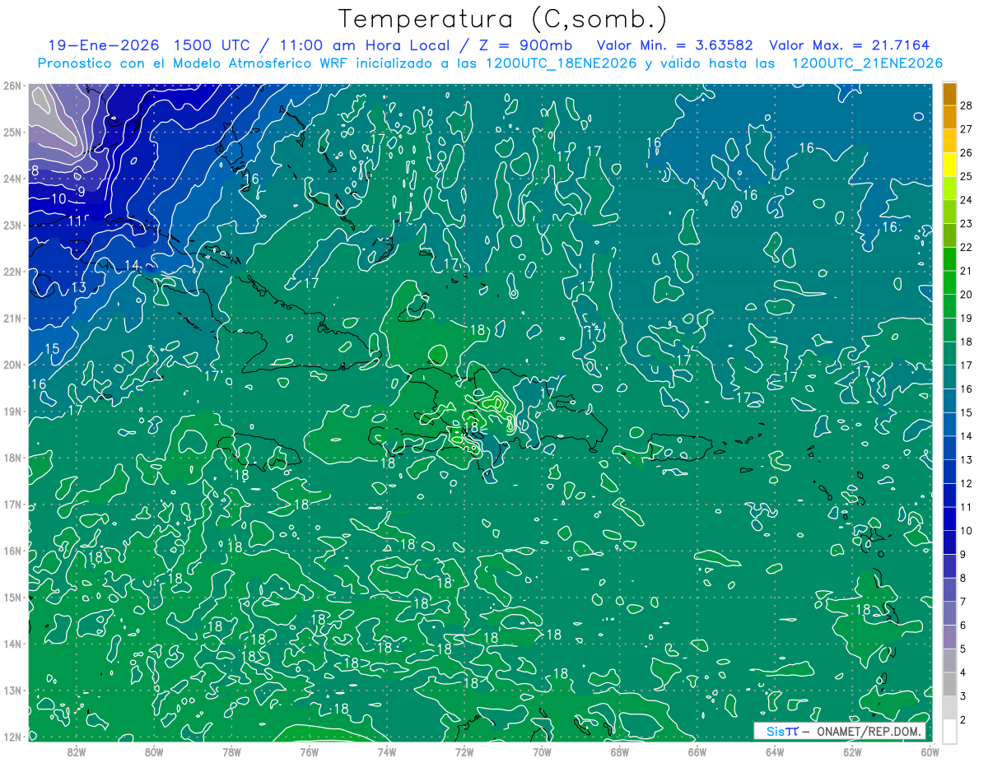
Task: Click the yellow swatch between 25 and 26
Action: click(949, 165)
